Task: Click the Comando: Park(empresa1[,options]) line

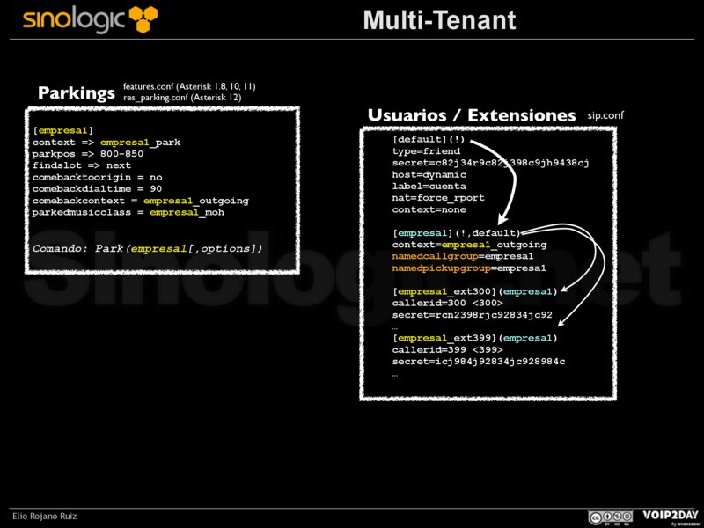Action: tap(148, 249)
